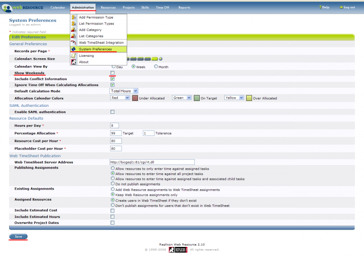The height and width of the screenshot is (256, 364).
Task: Click the Add Category person icon
Action: click(74, 30)
